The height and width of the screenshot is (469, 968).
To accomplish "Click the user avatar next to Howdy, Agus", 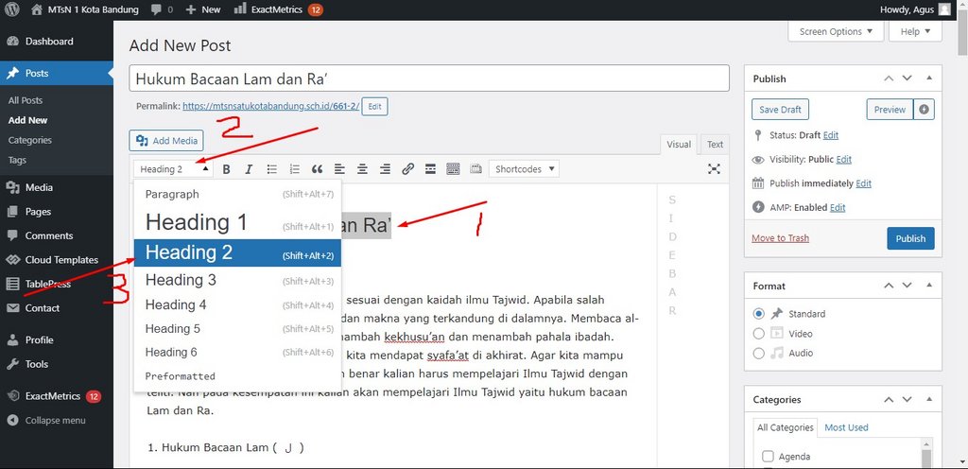I will point(944,9).
